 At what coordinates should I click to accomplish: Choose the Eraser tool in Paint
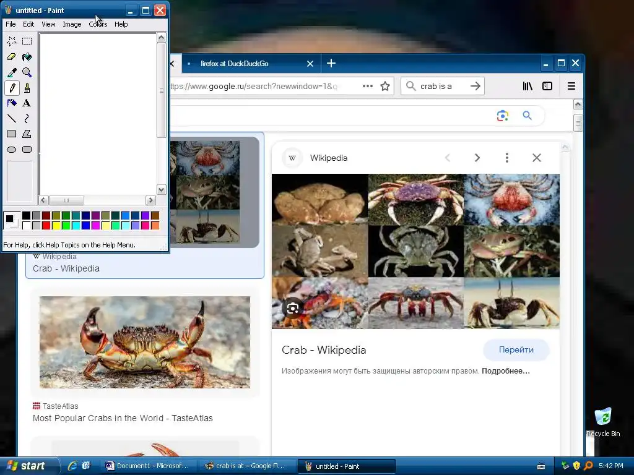coord(12,56)
